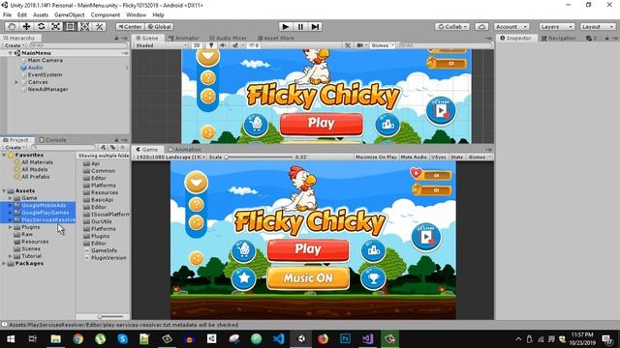Toggle scene effects image icon

pos(236,45)
